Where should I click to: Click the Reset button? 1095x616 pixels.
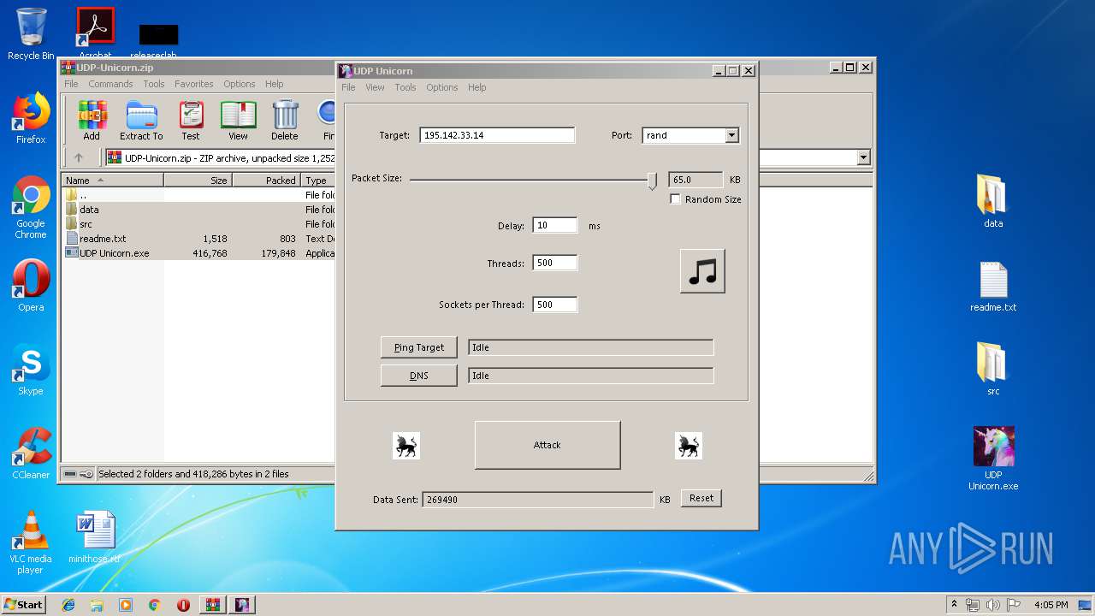(x=701, y=498)
